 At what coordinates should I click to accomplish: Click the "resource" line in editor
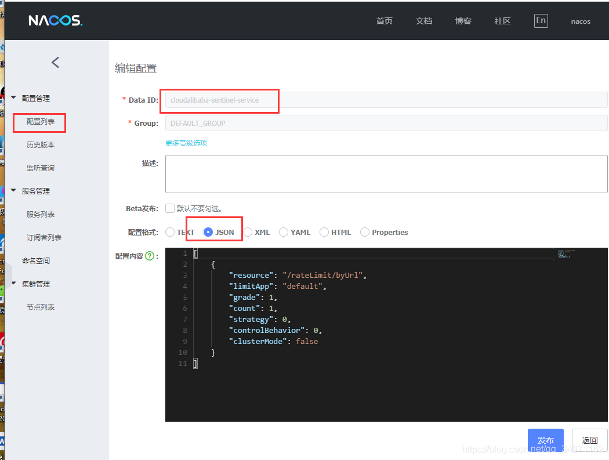[298, 275]
